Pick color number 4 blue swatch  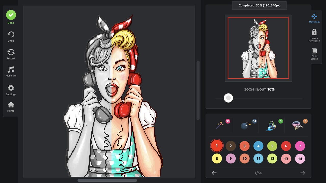258,146
